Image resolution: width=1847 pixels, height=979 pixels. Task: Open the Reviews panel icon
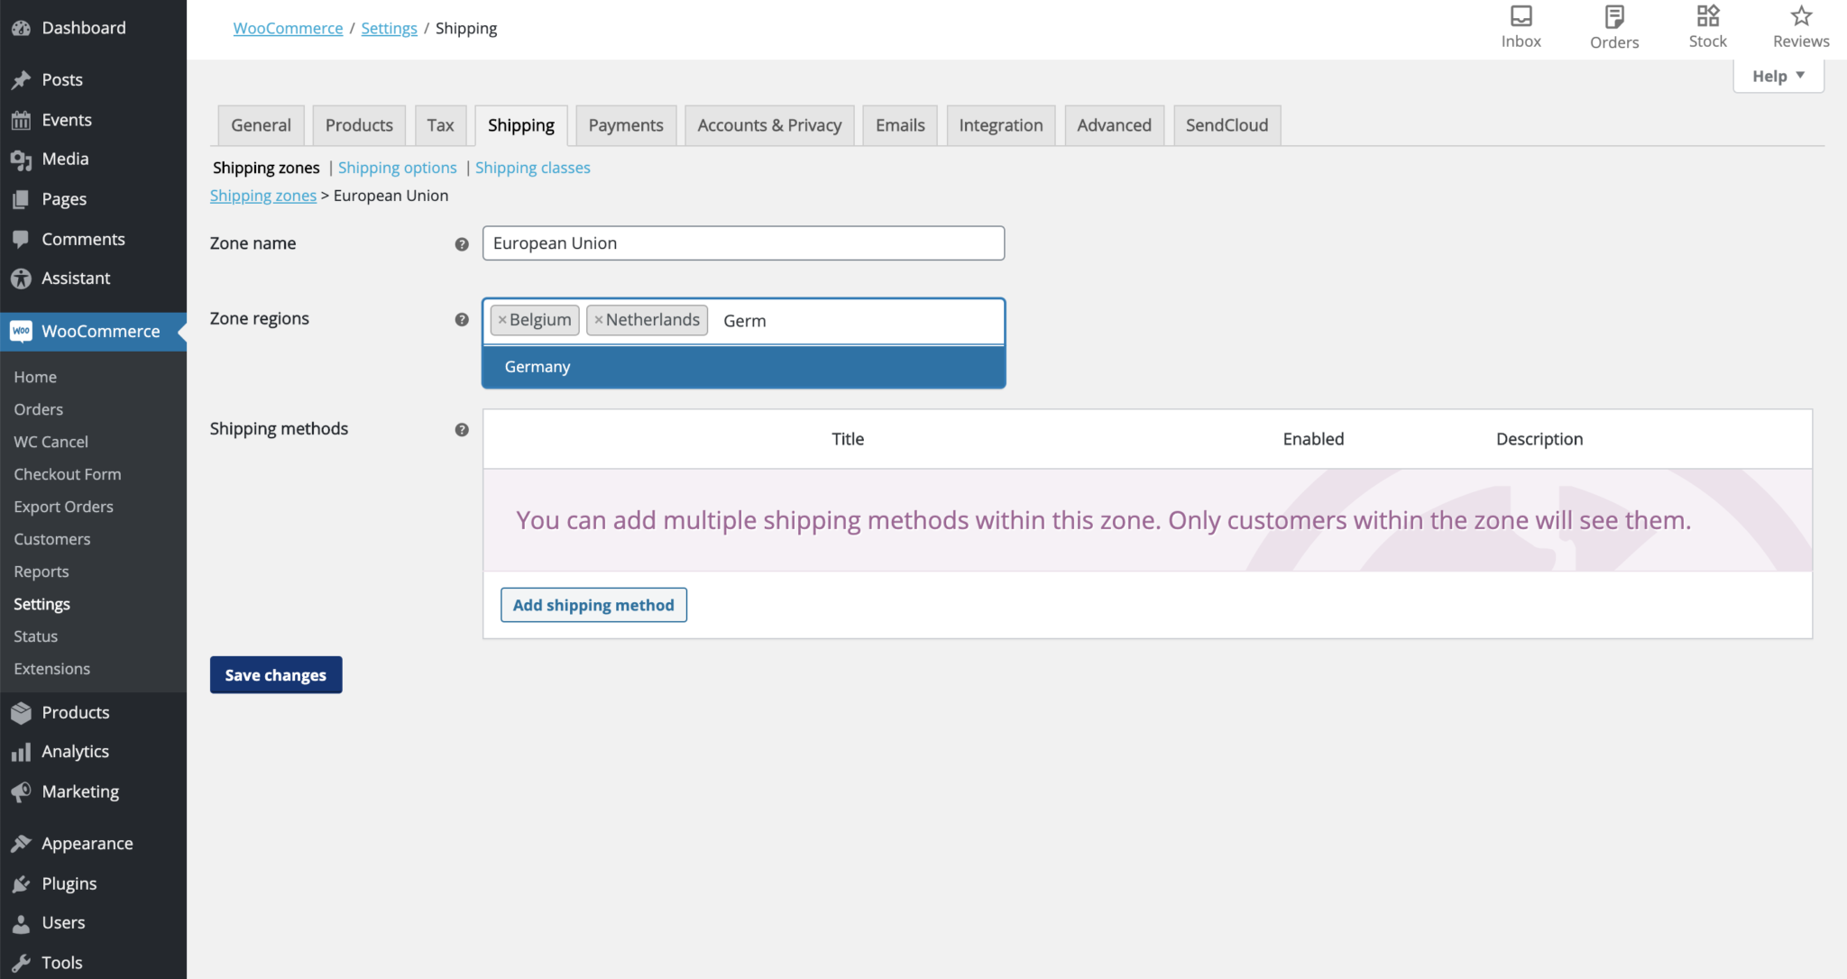tap(1799, 25)
